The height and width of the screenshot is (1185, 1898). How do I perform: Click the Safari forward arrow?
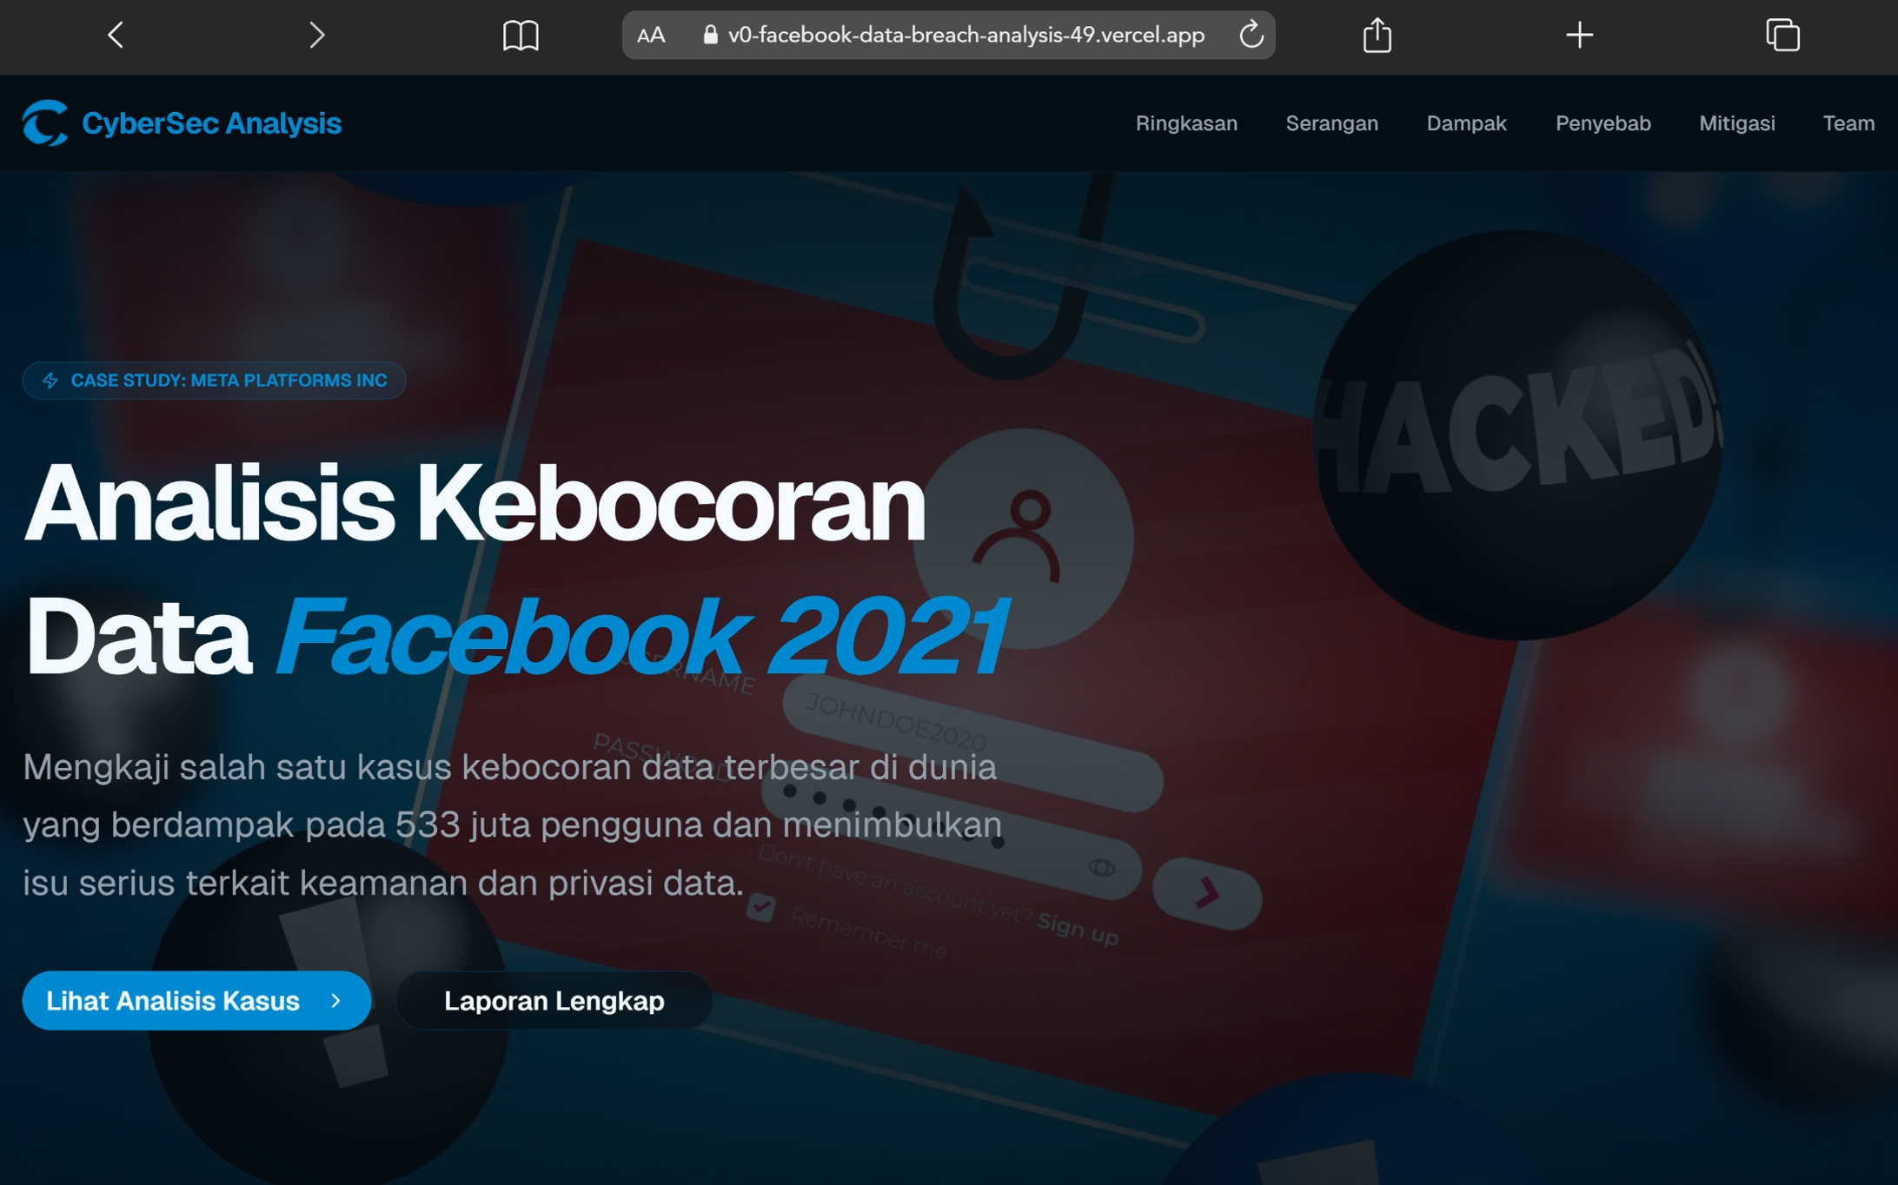pyautogui.click(x=316, y=36)
